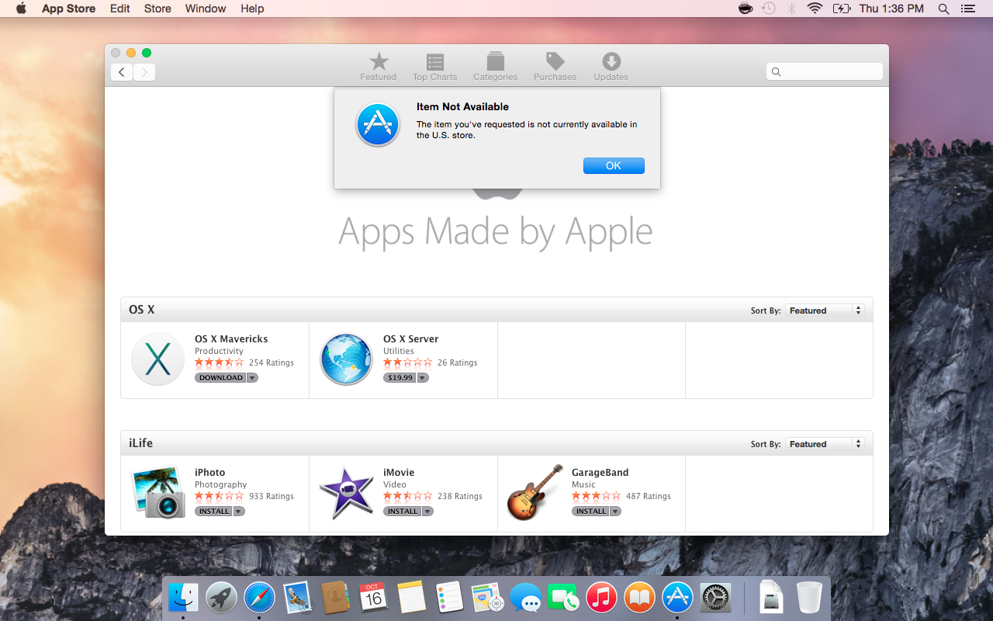Open Spotlight search in the menu bar
Viewport: 993px width, 621px height.
(943, 9)
